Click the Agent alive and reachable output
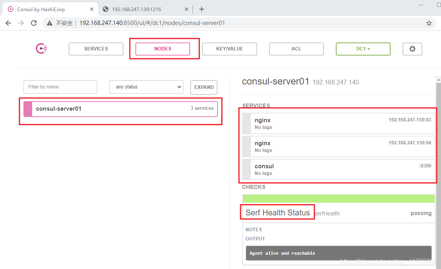Screen dimensions: 441x269 (339, 253)
